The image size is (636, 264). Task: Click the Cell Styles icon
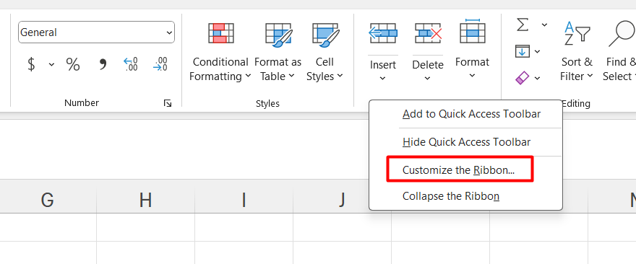pyautogui.click(x=325, y=35)
